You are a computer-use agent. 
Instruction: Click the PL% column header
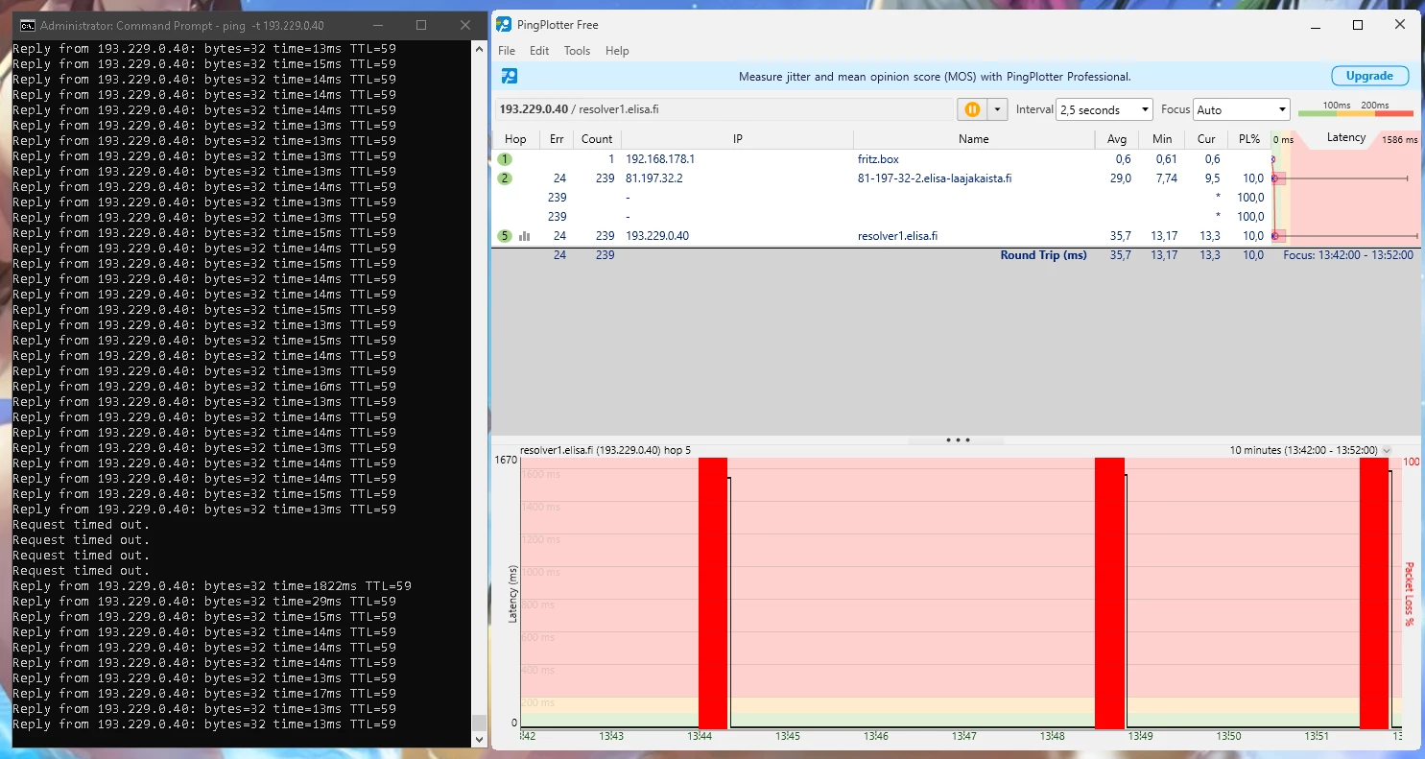(1248, 139)
